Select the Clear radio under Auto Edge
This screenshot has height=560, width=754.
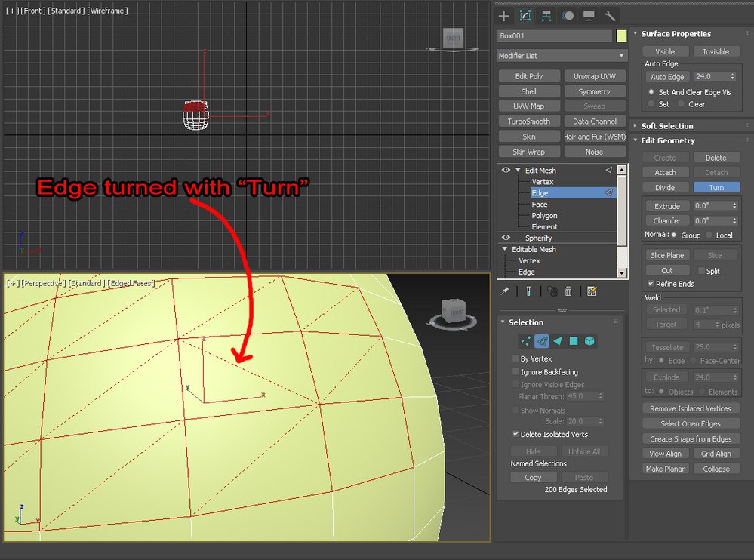coord(682,104)
